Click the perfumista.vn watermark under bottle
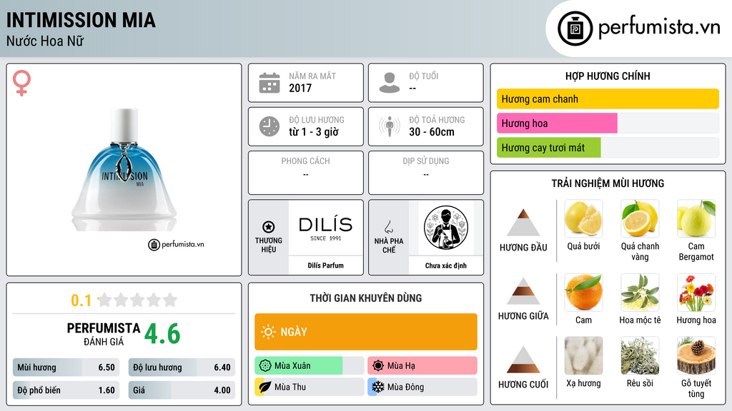The height and width of the screenshot is (411, 732). [176, 244]
